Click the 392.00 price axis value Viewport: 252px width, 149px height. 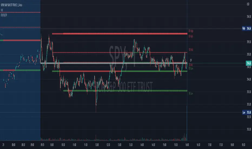(x=249, y=129)
